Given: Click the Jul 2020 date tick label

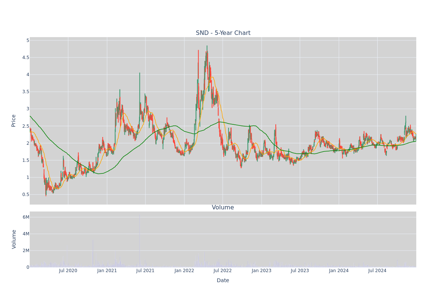Looking at the screenshot, I should [x=68, y=271].
